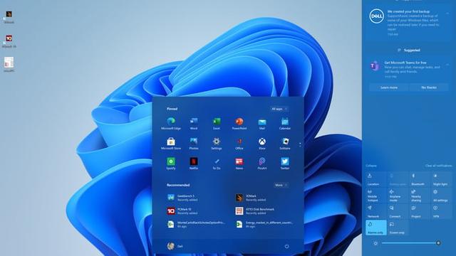Image resolution: width=456 pixels, height=256 pixels.
Task: Open the Project quick action tile
Action: 419,212
